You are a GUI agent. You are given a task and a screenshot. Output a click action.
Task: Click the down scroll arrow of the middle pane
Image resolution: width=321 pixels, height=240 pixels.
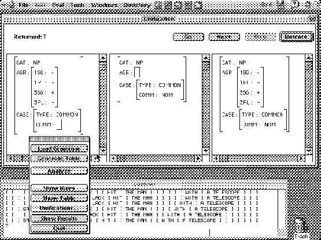coord(206,151)
